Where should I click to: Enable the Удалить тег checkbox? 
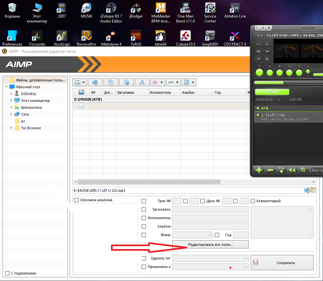click(x=144, y=258)
